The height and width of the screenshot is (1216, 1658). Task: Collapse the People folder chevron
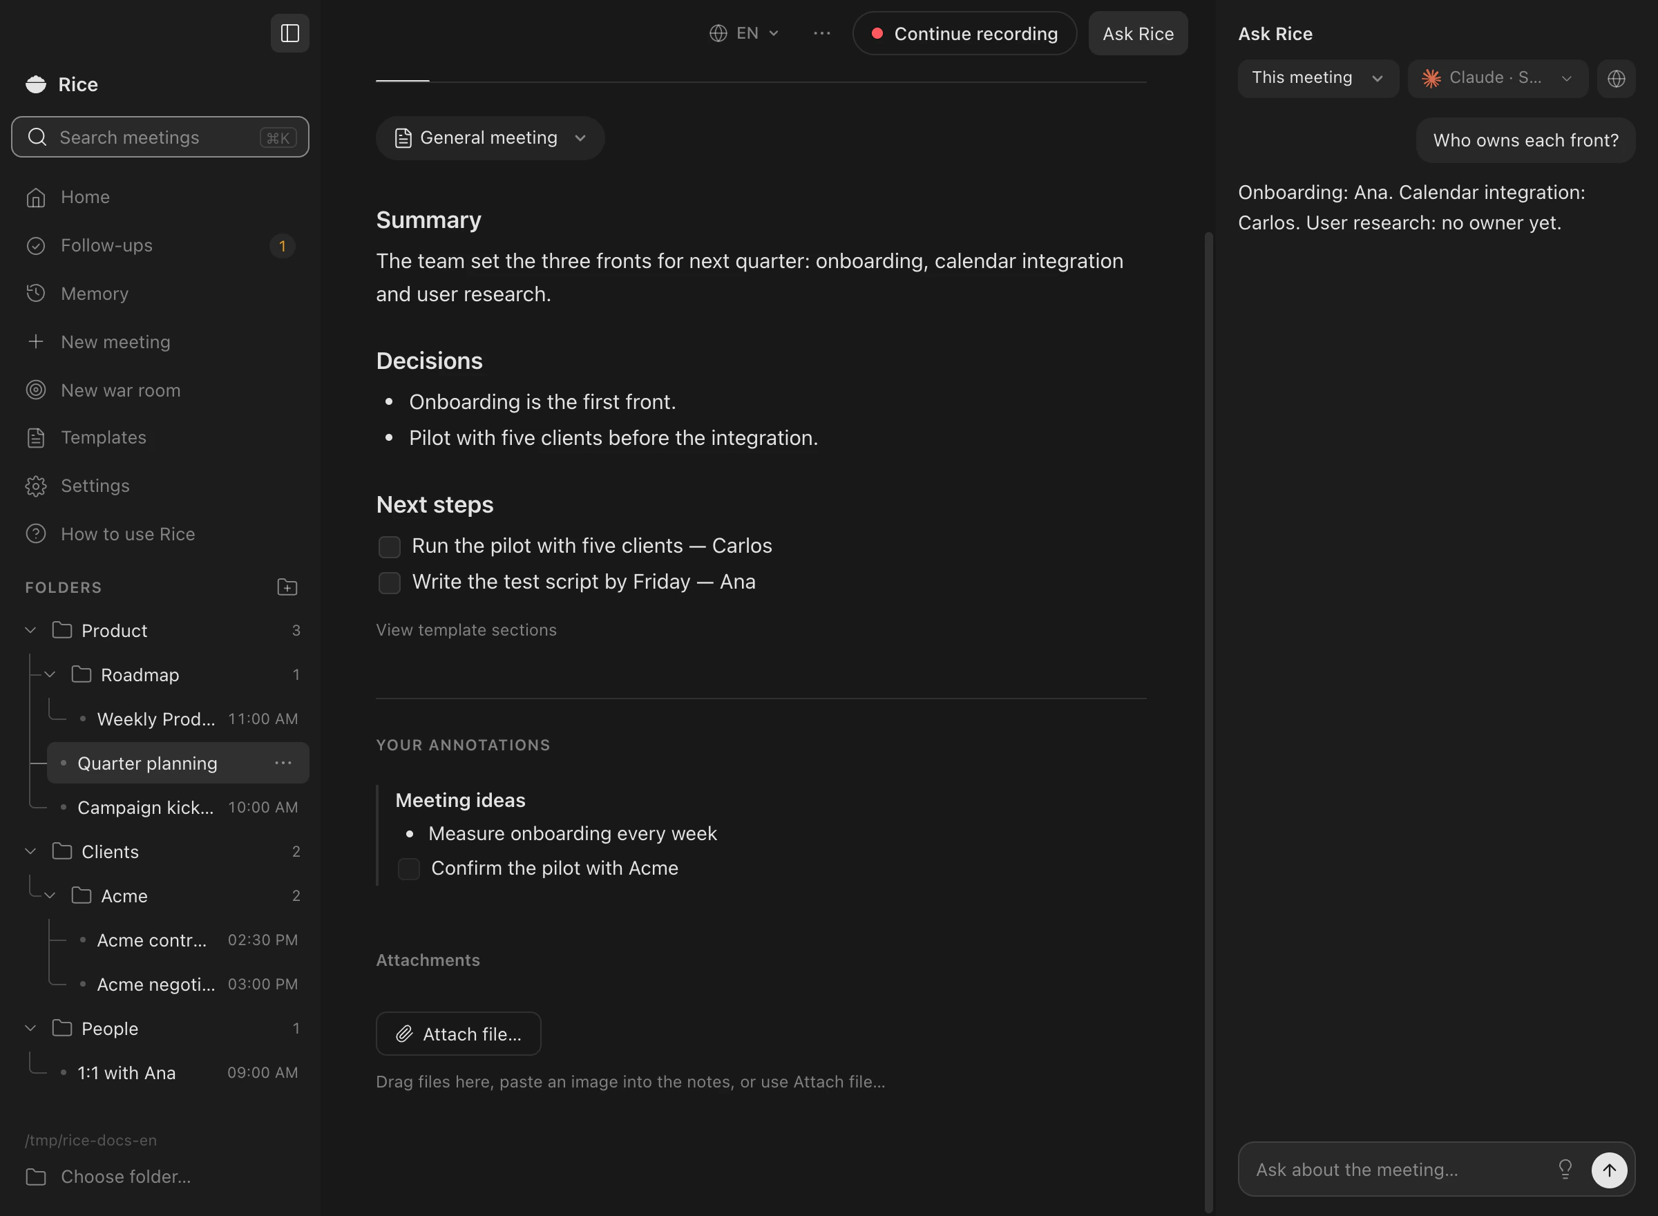[x=31, y=1027]
